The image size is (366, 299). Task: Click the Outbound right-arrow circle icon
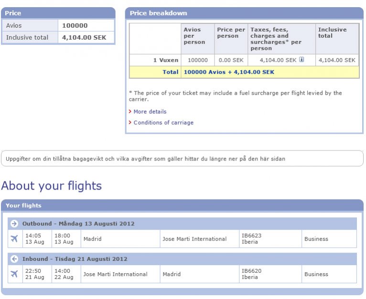[x=14, y=224]
